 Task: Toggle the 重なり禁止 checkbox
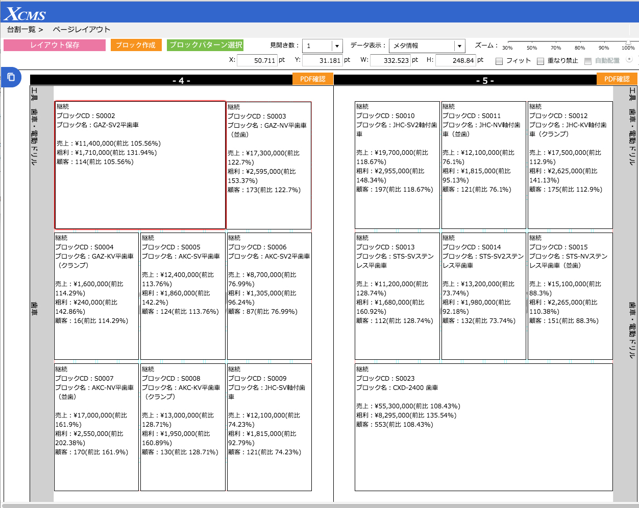[540, 61]
